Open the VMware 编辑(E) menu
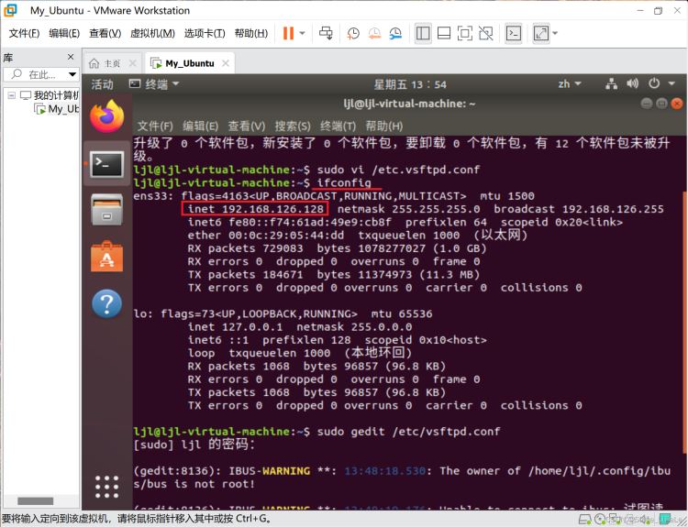688x527 pixels. pyautogui.click(x=64, y=33)
